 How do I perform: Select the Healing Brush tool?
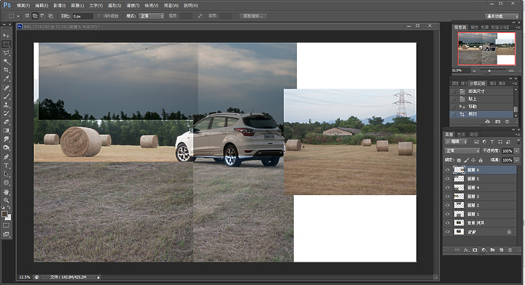pos(7,88)
